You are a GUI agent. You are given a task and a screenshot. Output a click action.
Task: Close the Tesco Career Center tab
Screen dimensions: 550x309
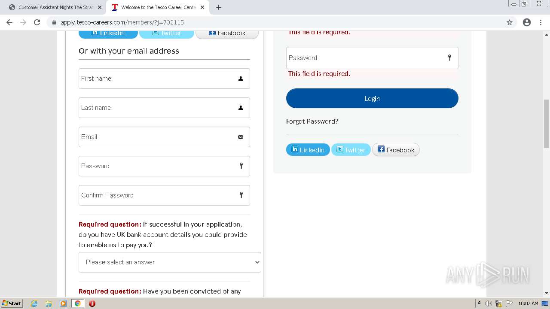[x=202, y=7]
